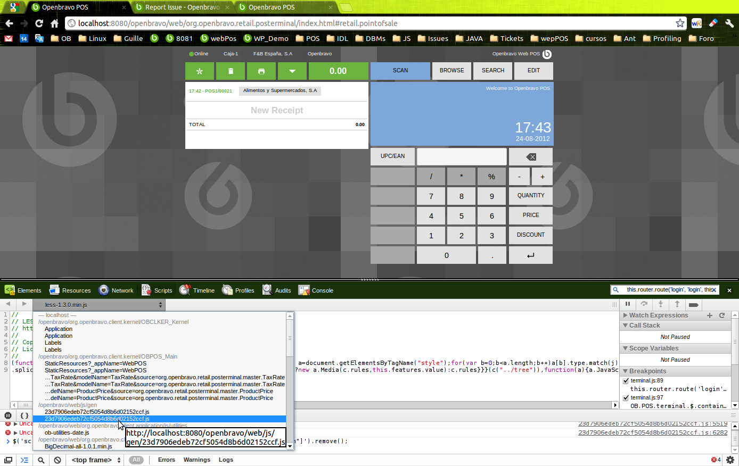The width and height of the screenshot is (739, 466).
Task: Filter console by Errors
Action: tap(167, 460)
